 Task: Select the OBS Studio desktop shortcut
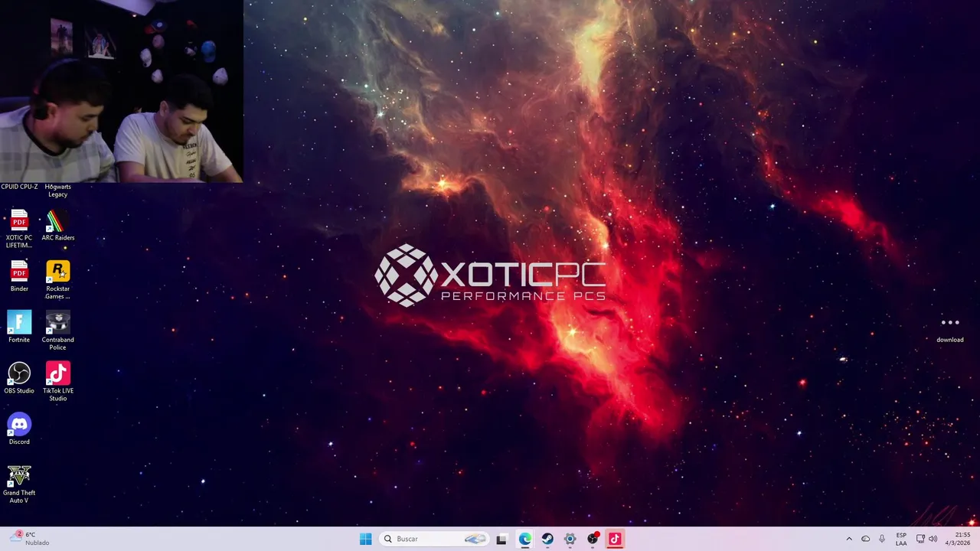pyautogui.click(x=19, y=379)
